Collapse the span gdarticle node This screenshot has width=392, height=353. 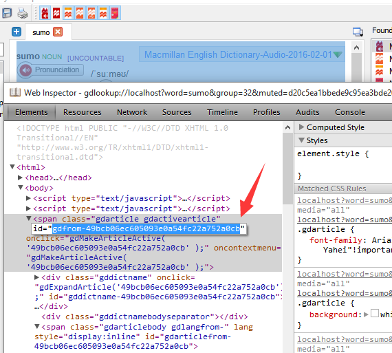tap(29, 218)
